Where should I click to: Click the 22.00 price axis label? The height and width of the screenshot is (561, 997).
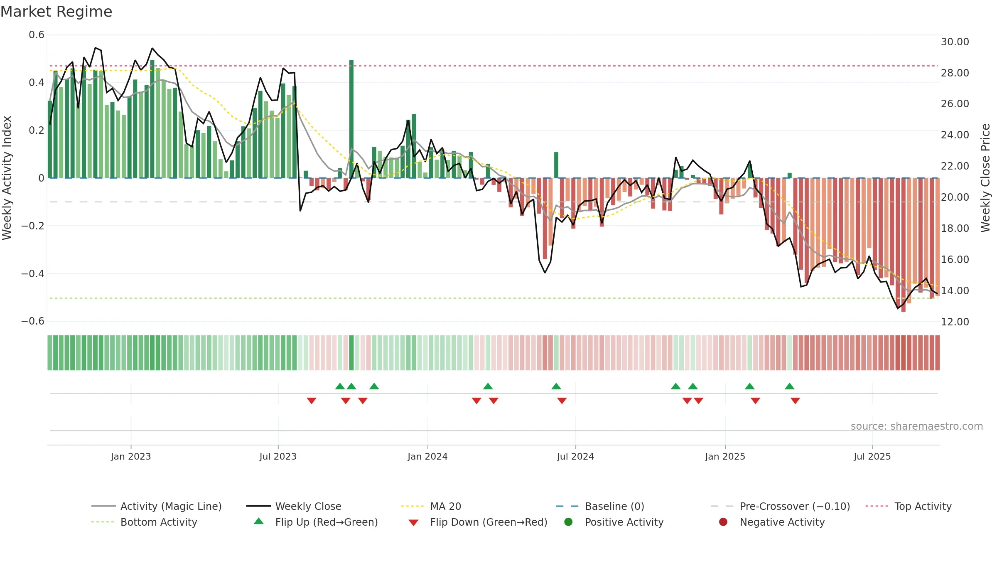coord(955,166)
